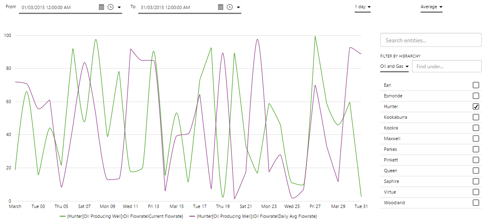Tick the Woodland entity checkbox
Image resolution: width=485 pixels, height=224 pixels.
tap(476, 203)
